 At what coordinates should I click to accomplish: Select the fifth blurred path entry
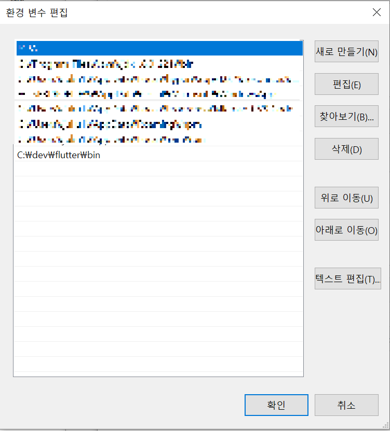(x=158, y=109)
